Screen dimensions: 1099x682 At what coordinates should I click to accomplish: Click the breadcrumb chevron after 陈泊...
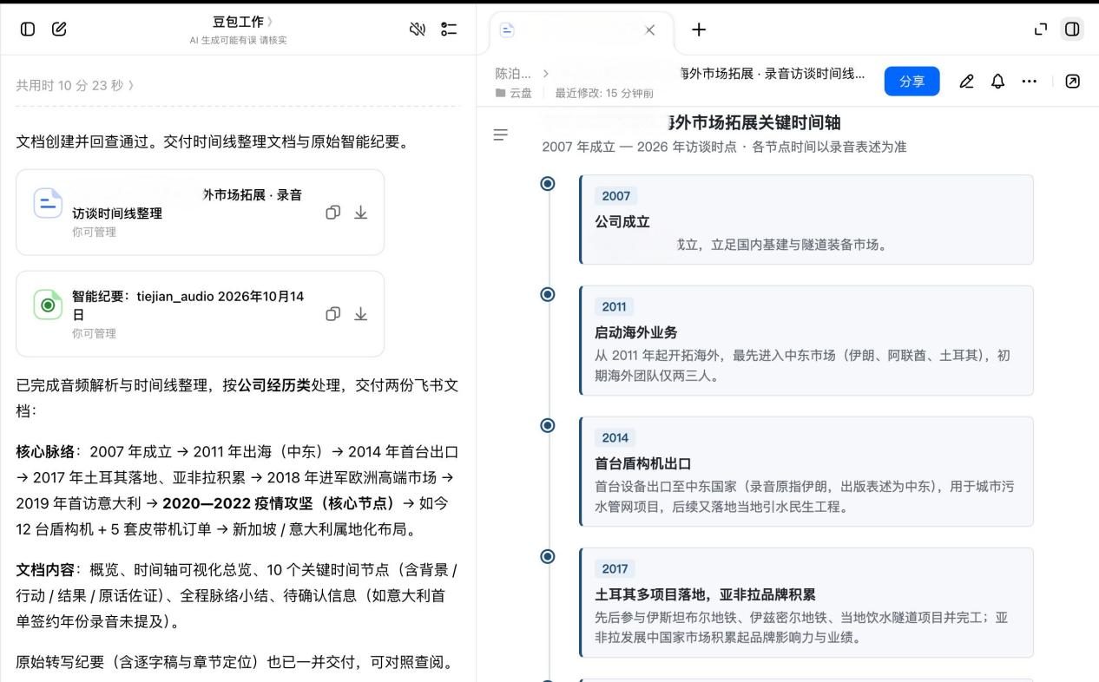(545, 74)
